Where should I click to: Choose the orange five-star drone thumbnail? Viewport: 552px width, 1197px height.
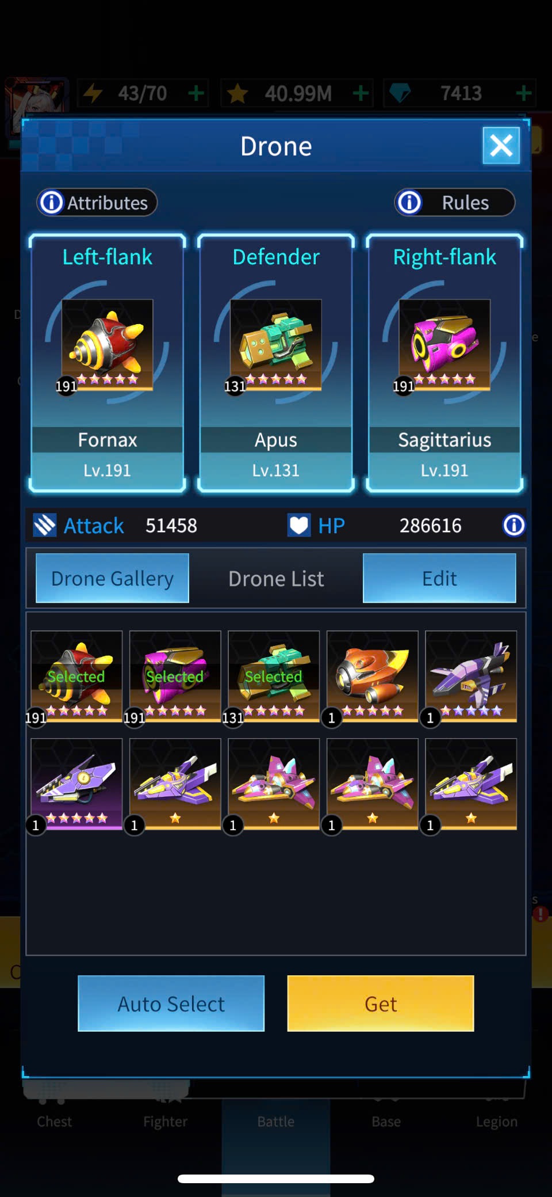[x=372, y=677]
